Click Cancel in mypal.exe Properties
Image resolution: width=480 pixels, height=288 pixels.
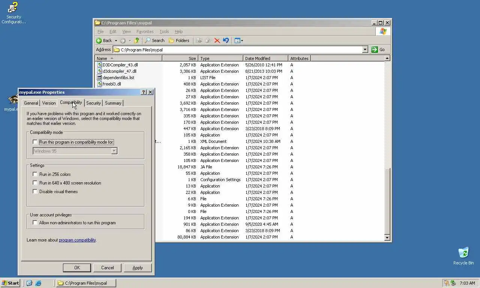107,268
